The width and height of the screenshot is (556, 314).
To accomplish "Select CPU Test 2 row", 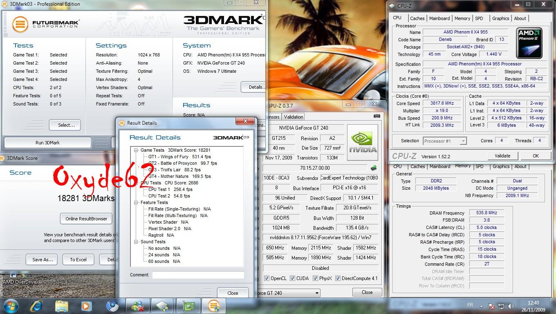I will (x=170, y=196).
